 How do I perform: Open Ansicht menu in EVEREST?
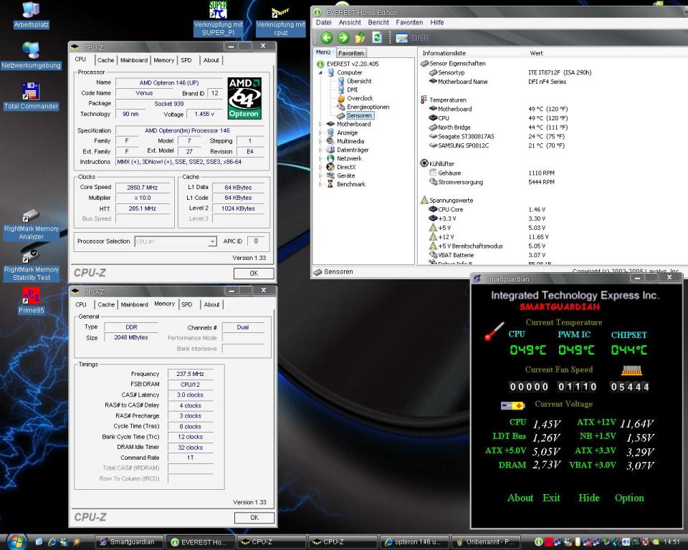point(350,22)
